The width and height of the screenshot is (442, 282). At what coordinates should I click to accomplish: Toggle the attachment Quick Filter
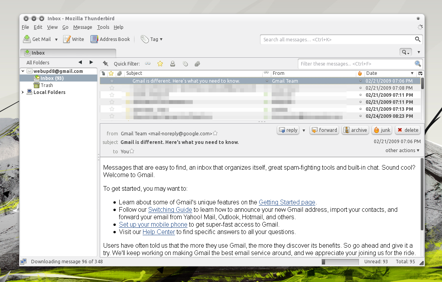[x=197, y=64]
